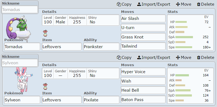Screen dimensions: 217x107
Task: Click the Tornadus sprite image
Action: click(x=18, y=28)
